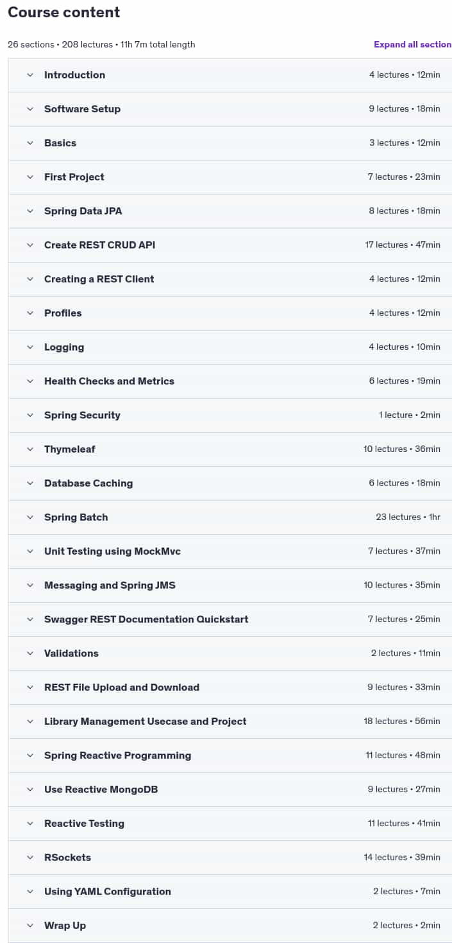Expand the Software Setup section chevron
452x943 pixels.
(x=30, y=109)
